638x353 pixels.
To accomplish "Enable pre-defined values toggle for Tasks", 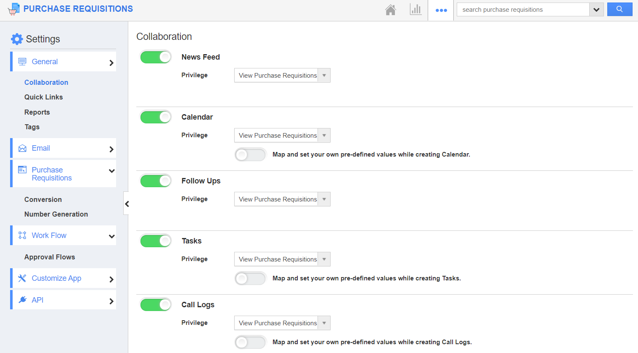I will (x=250, y=279).
